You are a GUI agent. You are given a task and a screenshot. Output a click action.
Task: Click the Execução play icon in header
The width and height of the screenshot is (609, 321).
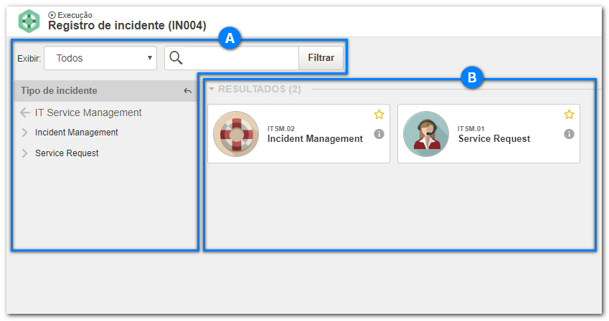pos(52,15)
